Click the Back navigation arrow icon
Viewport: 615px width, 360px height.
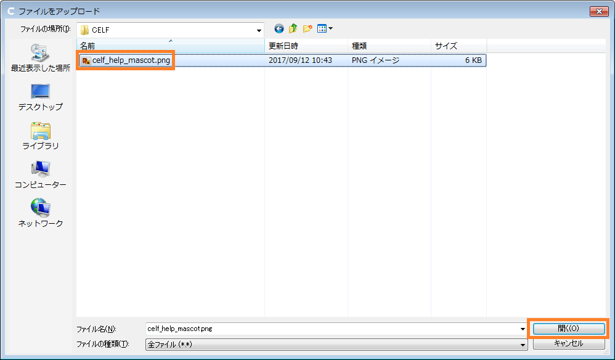coord(279,29)
